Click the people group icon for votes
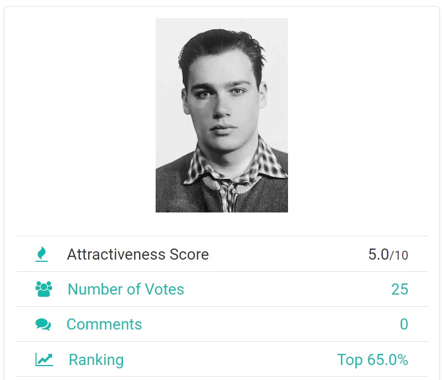 pyautogui.click(x=43, y=289)
